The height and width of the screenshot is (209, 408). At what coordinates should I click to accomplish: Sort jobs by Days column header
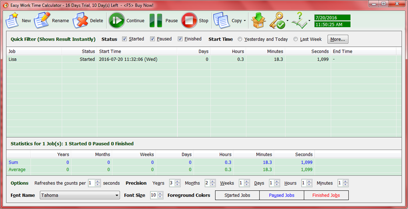(194, 52)
